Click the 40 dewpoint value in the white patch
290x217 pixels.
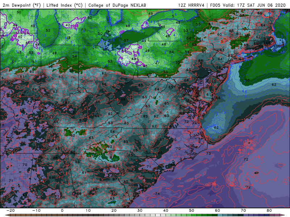point(20,37)
